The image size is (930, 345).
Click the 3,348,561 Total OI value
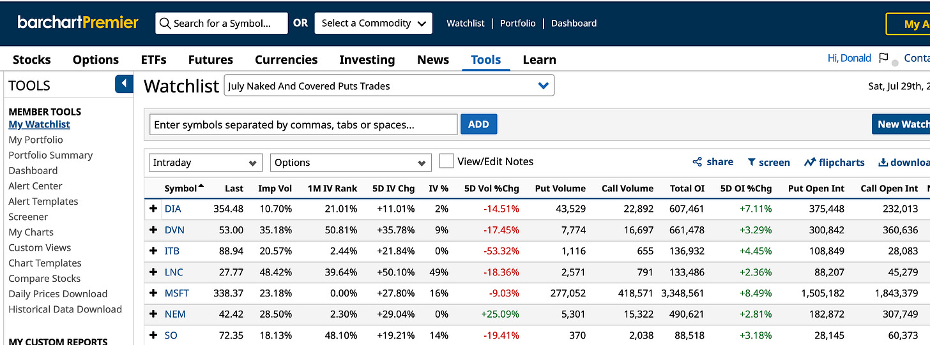683,293
